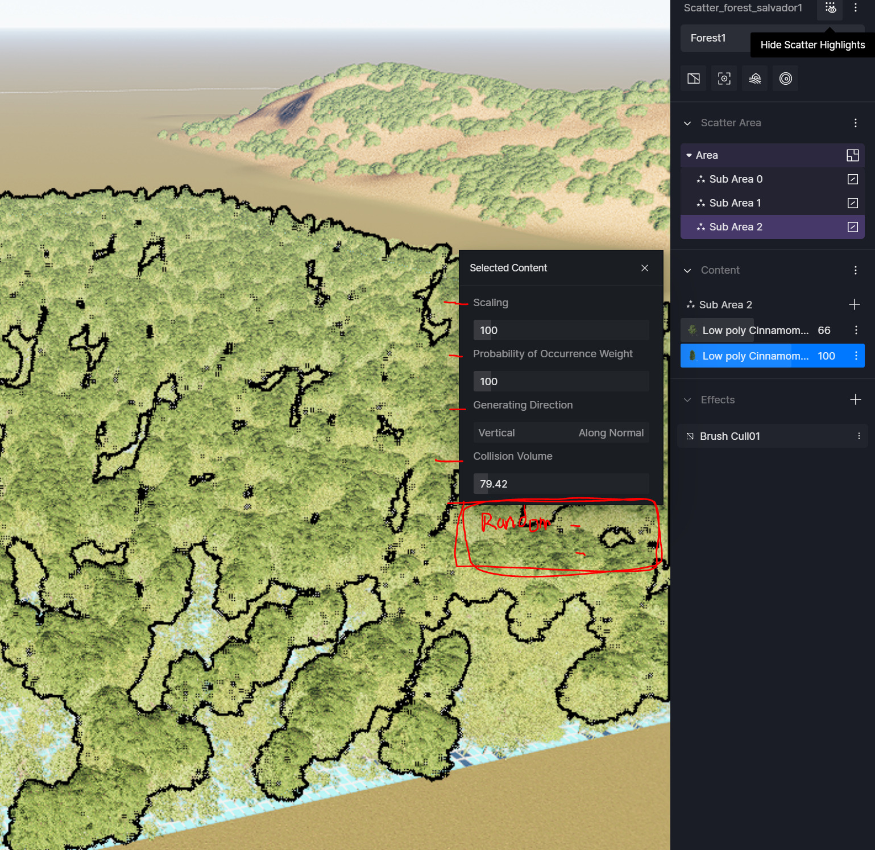Toggle the Sub Area 0 checkbox

pyautogui.click(x=852, y=179)
